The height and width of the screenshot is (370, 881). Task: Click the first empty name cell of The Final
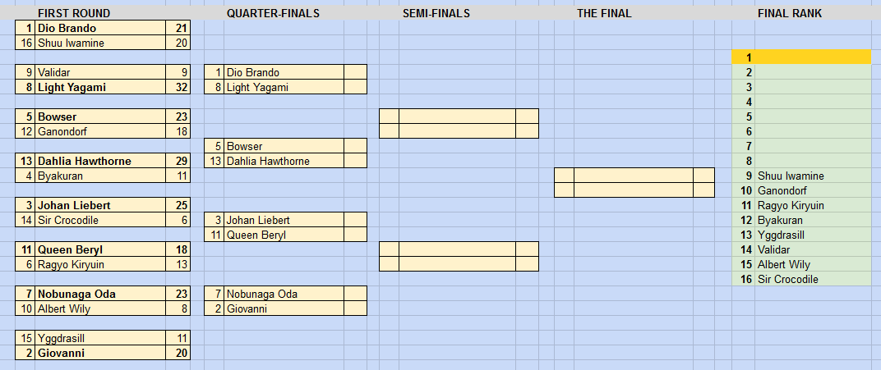tap(633, 175)
